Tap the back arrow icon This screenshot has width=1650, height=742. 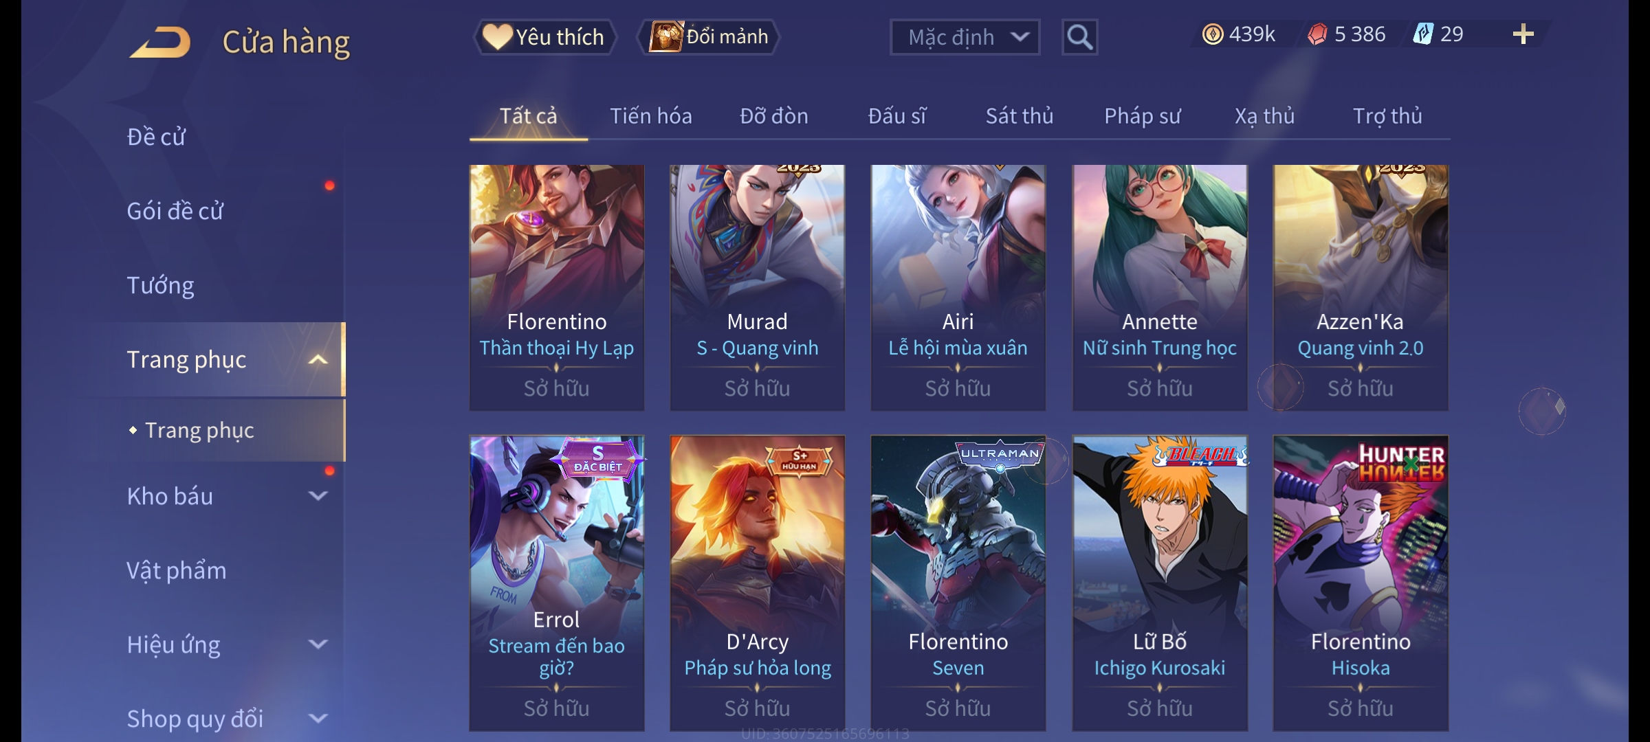click(x=160, y=42)
